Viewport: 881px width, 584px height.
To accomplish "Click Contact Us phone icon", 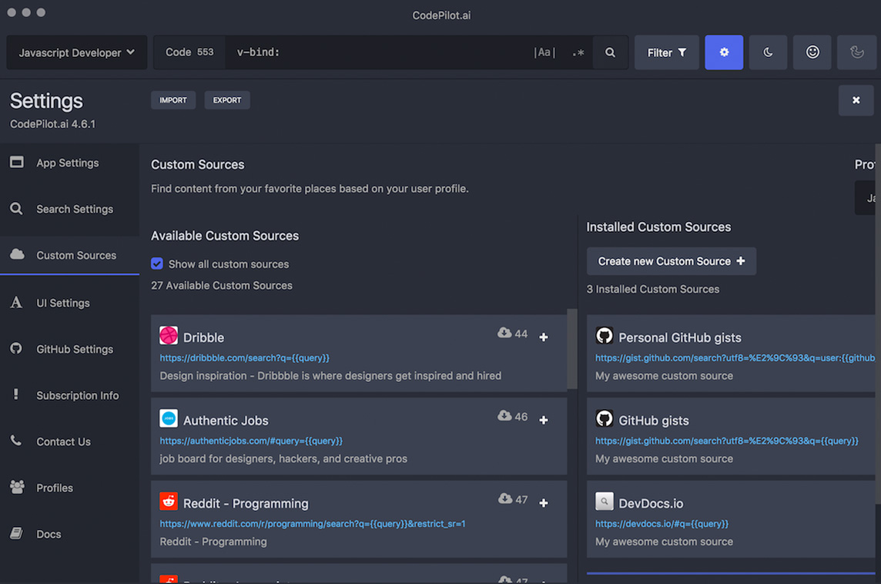I will pos(15,441).
